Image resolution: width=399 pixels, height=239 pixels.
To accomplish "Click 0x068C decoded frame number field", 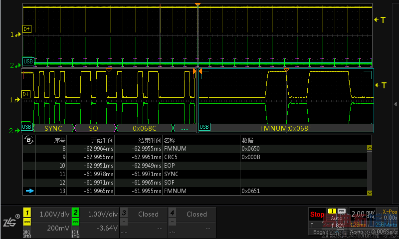I will pyautogui.click(x=145, y=128).
